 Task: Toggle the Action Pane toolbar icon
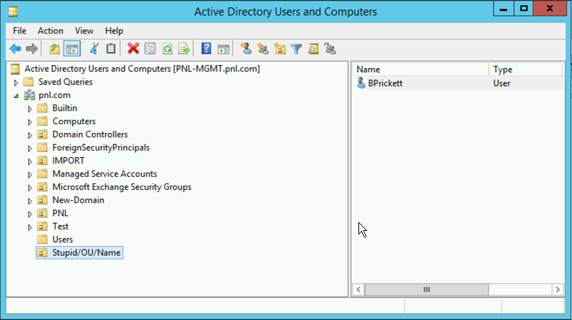pyautogui.click(x=223, y=49)
